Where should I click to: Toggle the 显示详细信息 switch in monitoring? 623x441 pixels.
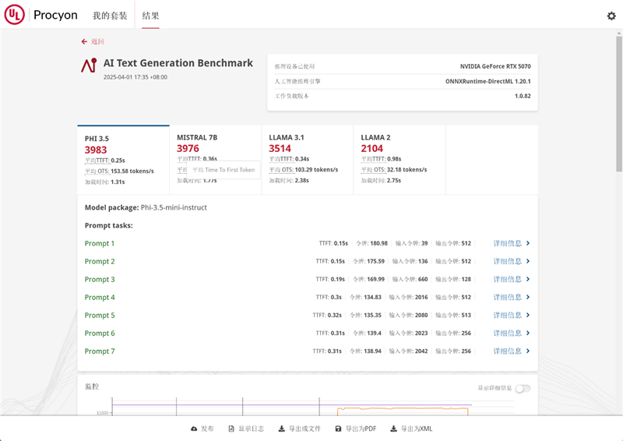tap(523, 388)
